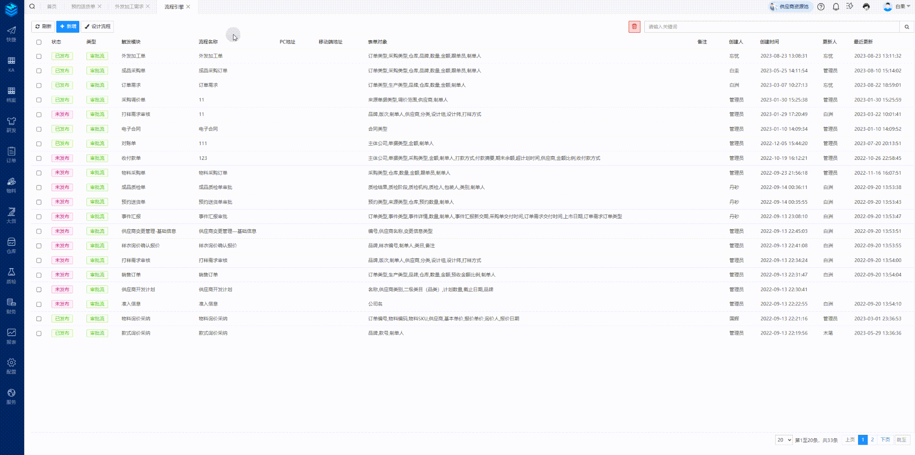Viewport: 915px width, 455px height.
Task: Select the checkbox for 电子合同 row
Action: [39, 129]
